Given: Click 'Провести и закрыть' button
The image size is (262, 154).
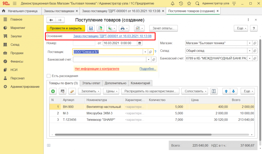Looking at the screenshot, I should click(x=66, y=28).
